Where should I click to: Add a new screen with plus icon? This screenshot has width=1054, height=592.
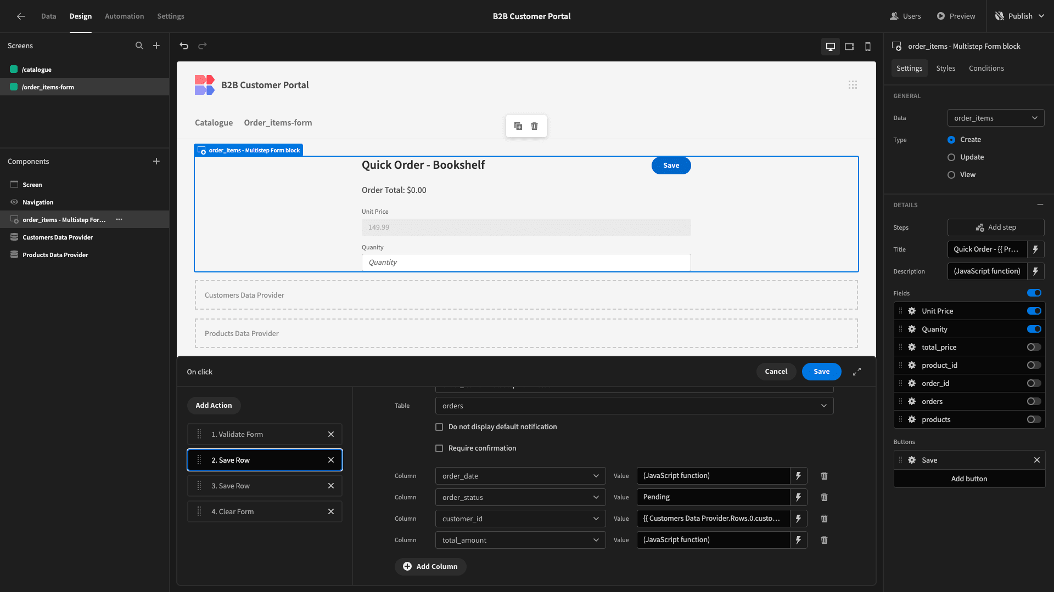coord(156,46)
